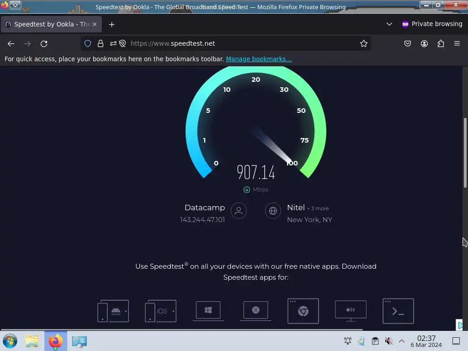Click the horizontal scrollbar at page bottom
The width and height of the screenshot is (468, 351).
click(x=181, y=330)
